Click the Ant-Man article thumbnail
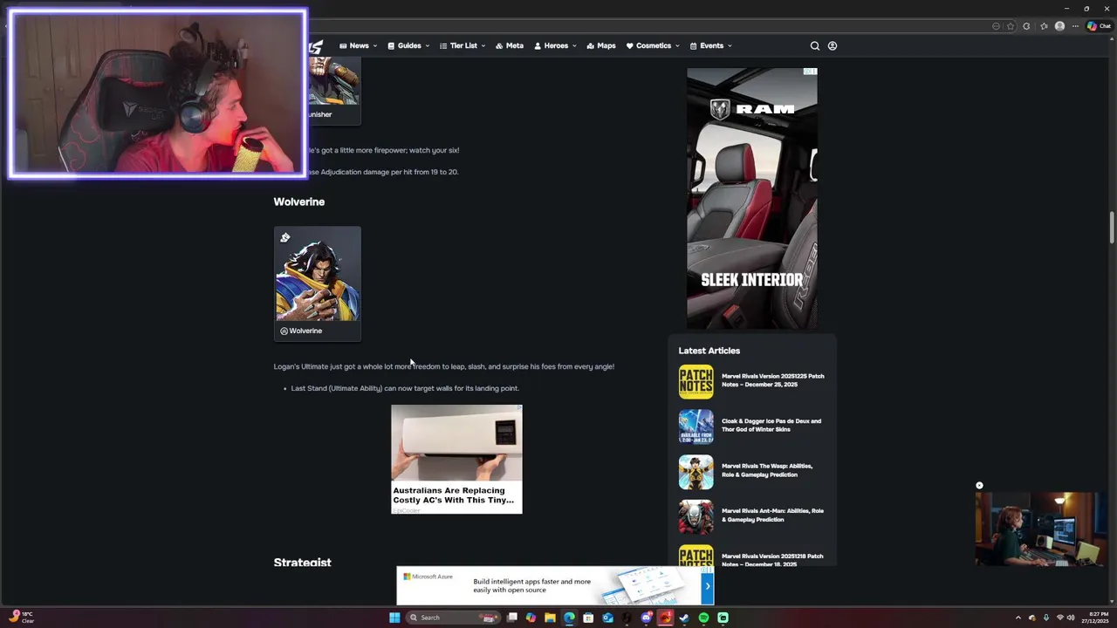 696,517
